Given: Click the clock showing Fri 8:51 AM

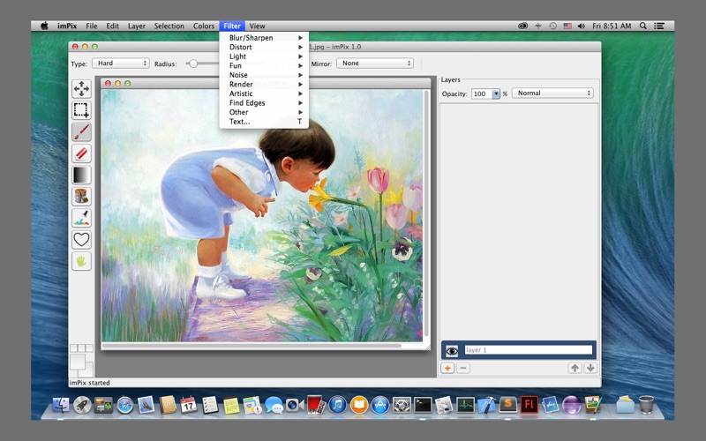Looking at the screenshot, I should coord(612,26).
